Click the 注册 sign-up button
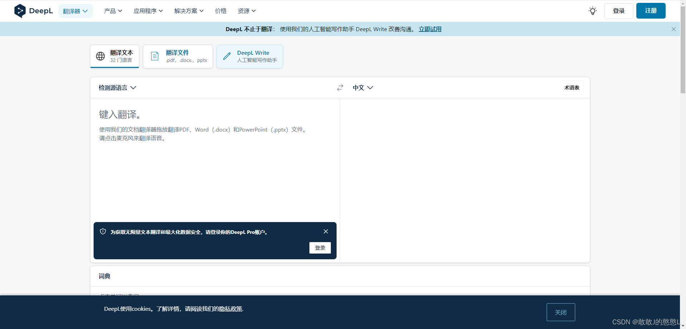The width and height of the screenshot is (686, 329). point(651,11)
